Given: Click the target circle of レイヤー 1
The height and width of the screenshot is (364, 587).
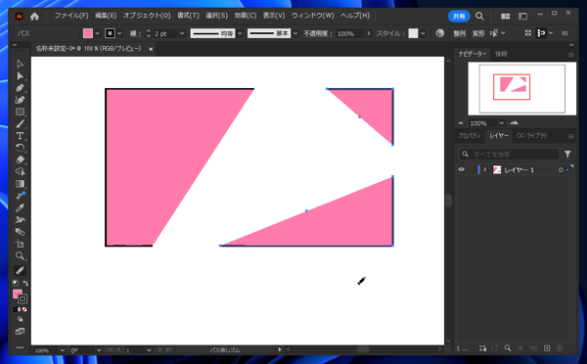Looking at the screenshot, I should point(561,170).
